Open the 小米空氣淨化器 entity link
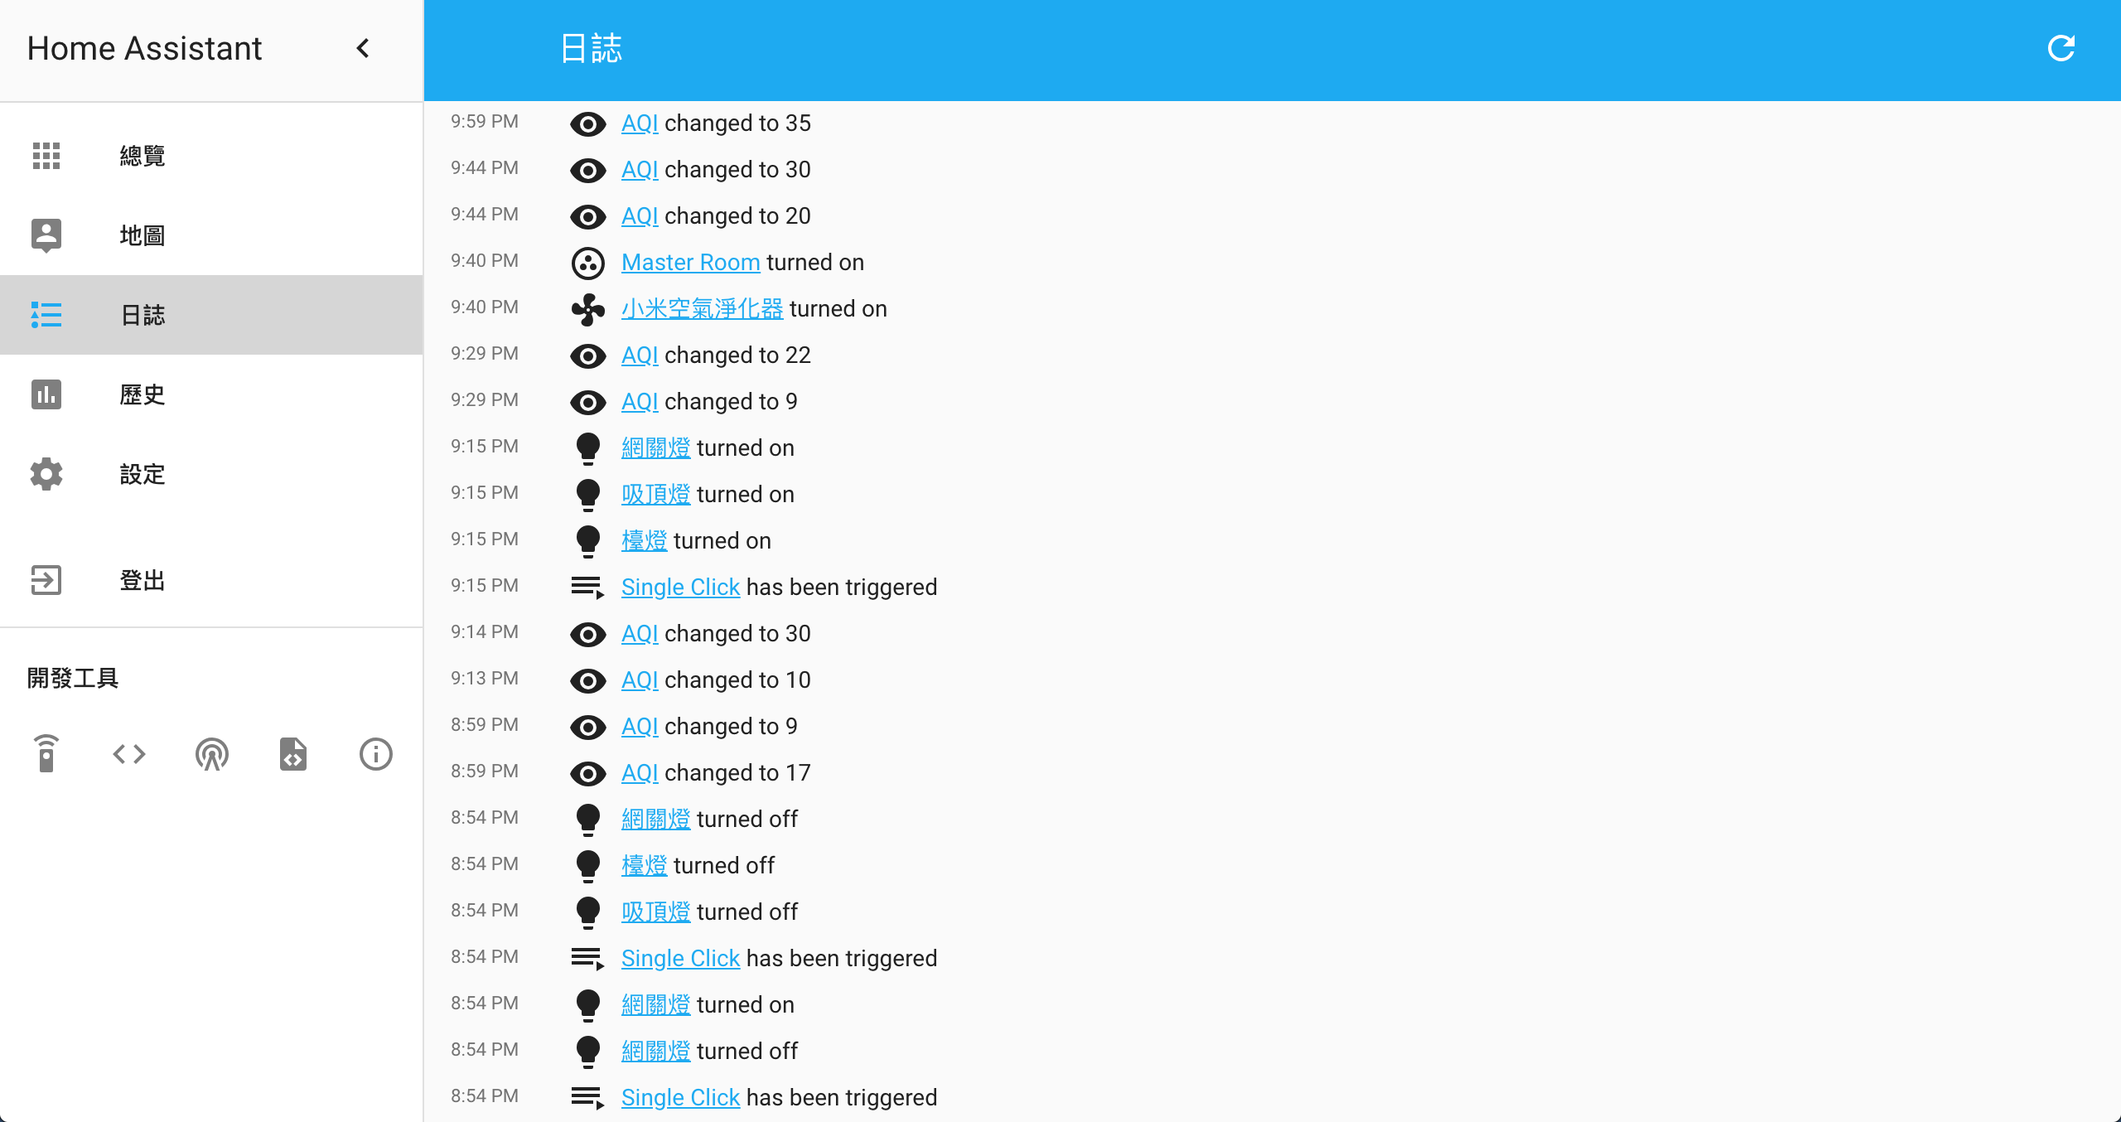 [x=702, y=308]
